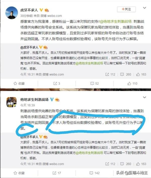151x178 pixels.
Task: Like the first post with 110 likes
Action: [132, 83]
